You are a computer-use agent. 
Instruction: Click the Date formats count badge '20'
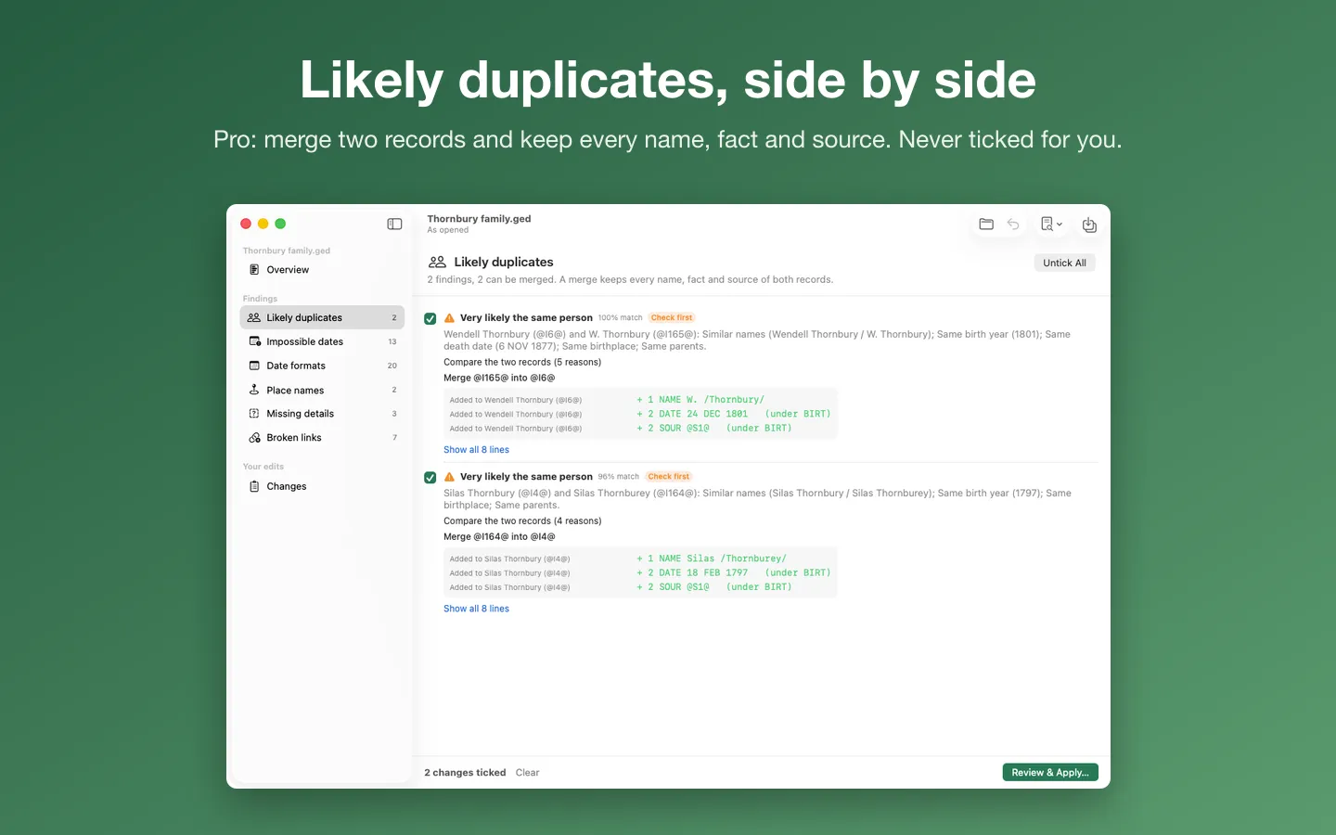392,366
